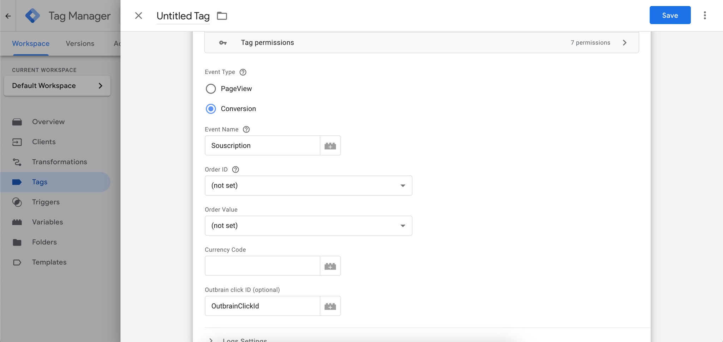Select the PageView event type

[x=211, y=89]
